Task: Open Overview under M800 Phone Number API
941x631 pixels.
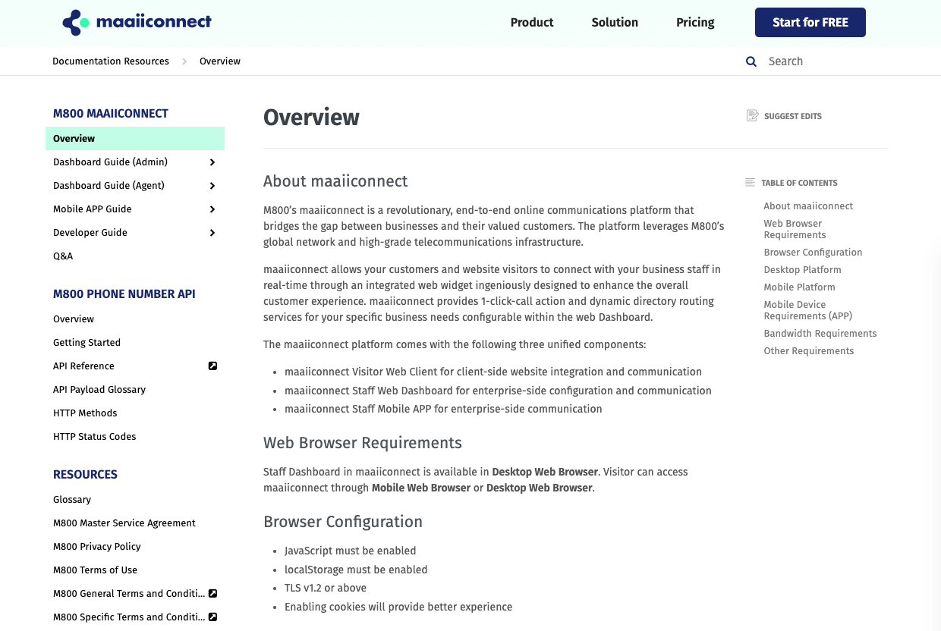Action: (74, 319)
